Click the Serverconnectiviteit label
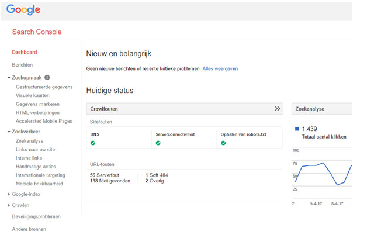381x238 pixels. pyautogui.click(x=175, y=134)
